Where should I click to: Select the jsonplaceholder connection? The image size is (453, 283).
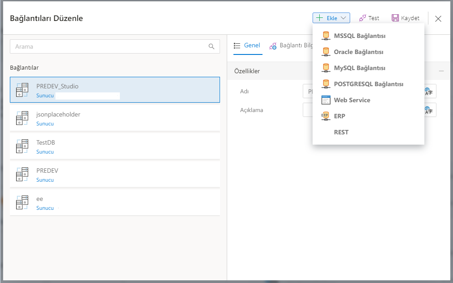coord(114,118)
